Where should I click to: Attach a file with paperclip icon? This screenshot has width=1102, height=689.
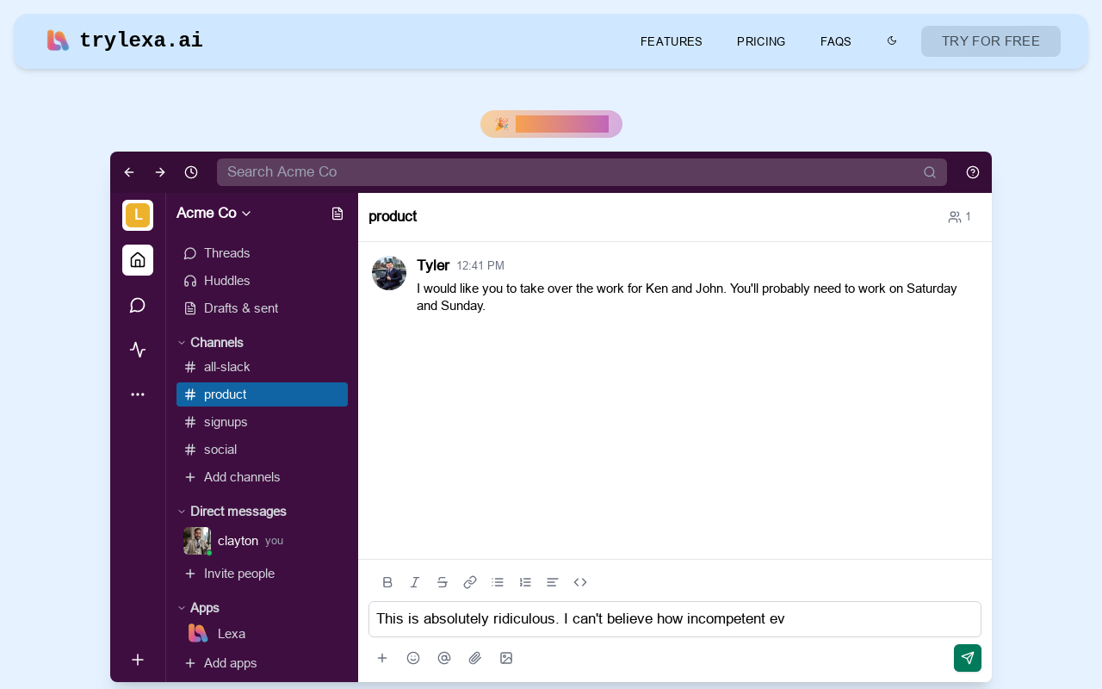(475, 658)
